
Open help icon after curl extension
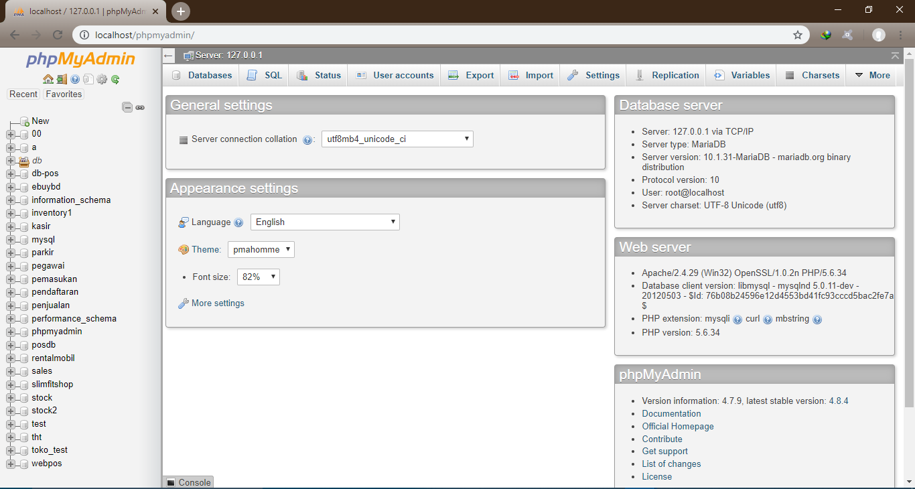click(x=768, y=320)
